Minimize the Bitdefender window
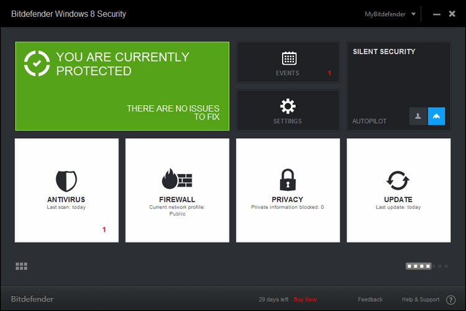Viewport: 466px width, 311px height. point(437,14)
